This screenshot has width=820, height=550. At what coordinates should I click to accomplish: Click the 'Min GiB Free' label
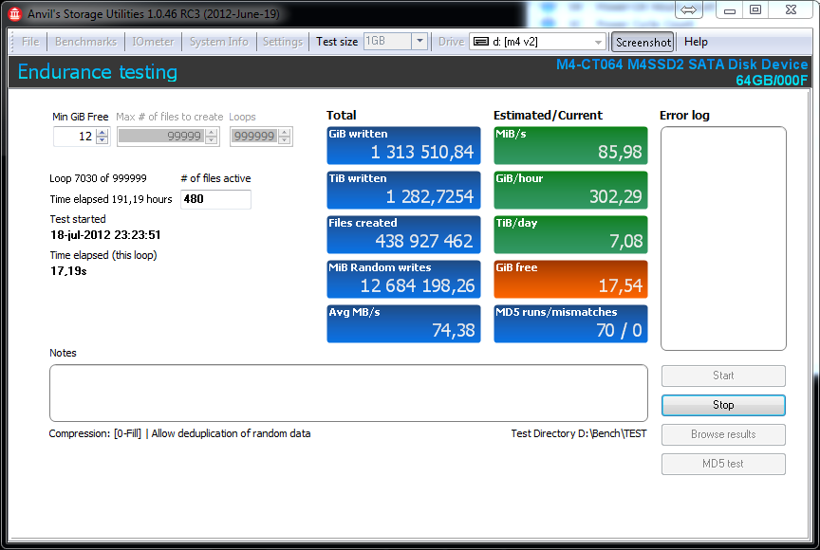point(80,117)
